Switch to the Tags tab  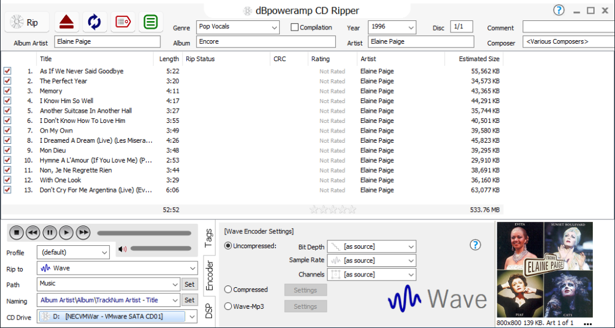click(x=208, y=238)
